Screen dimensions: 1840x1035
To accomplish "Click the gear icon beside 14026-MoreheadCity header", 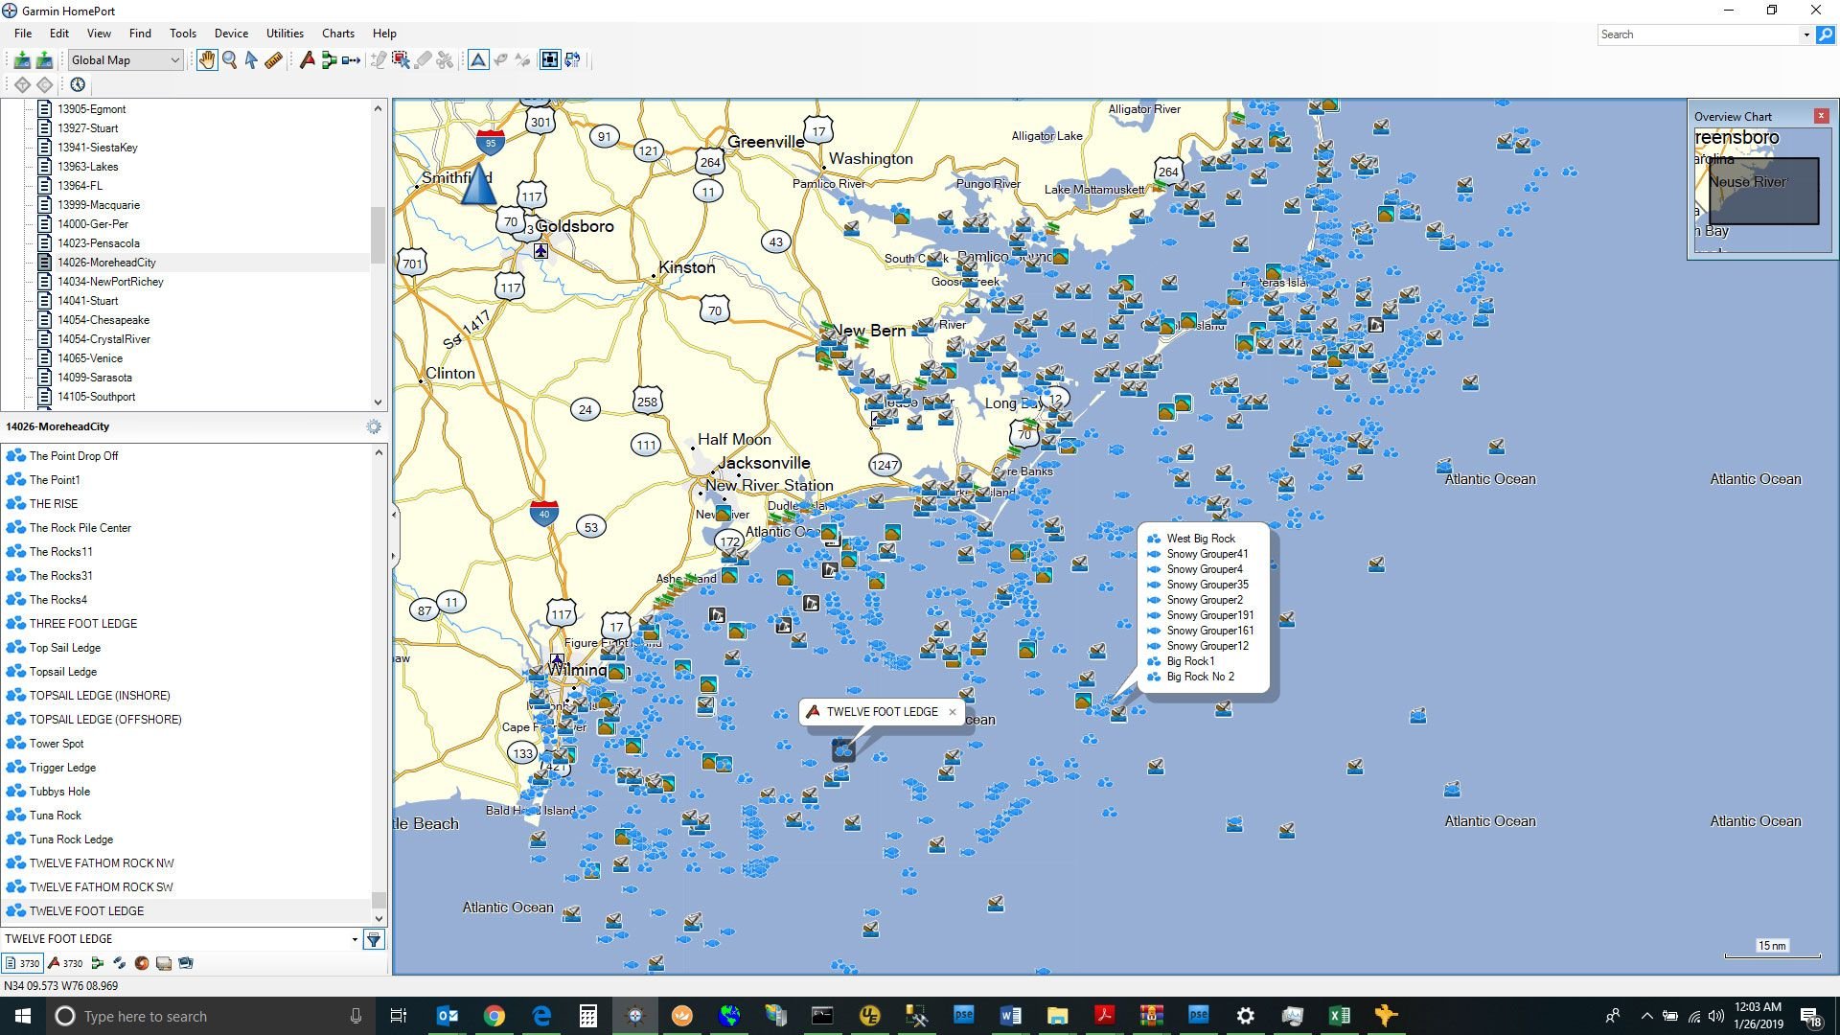I will click(374, 426).
